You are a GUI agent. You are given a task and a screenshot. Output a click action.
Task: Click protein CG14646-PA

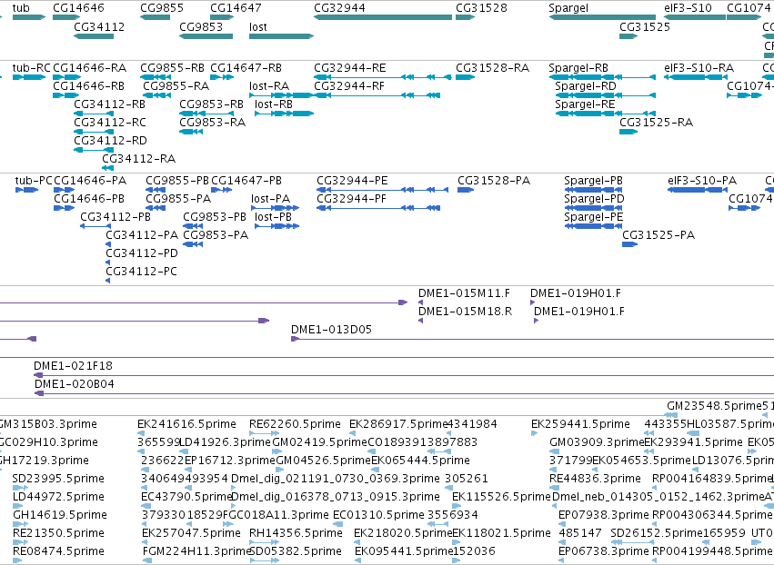[x=90, y=181]
